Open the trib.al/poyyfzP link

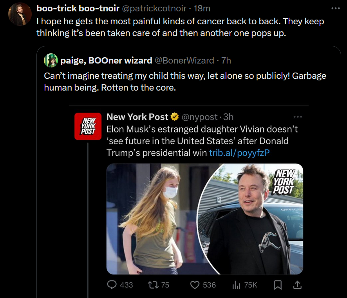tap(239, 153)
